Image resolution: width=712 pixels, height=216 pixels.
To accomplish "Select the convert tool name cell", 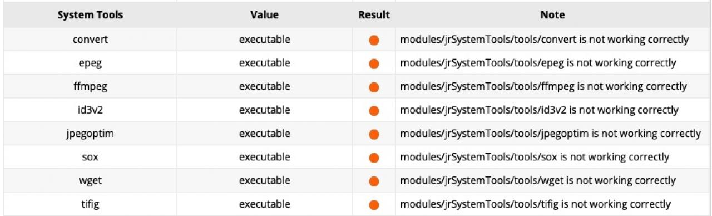I will (x=90, y=40).
